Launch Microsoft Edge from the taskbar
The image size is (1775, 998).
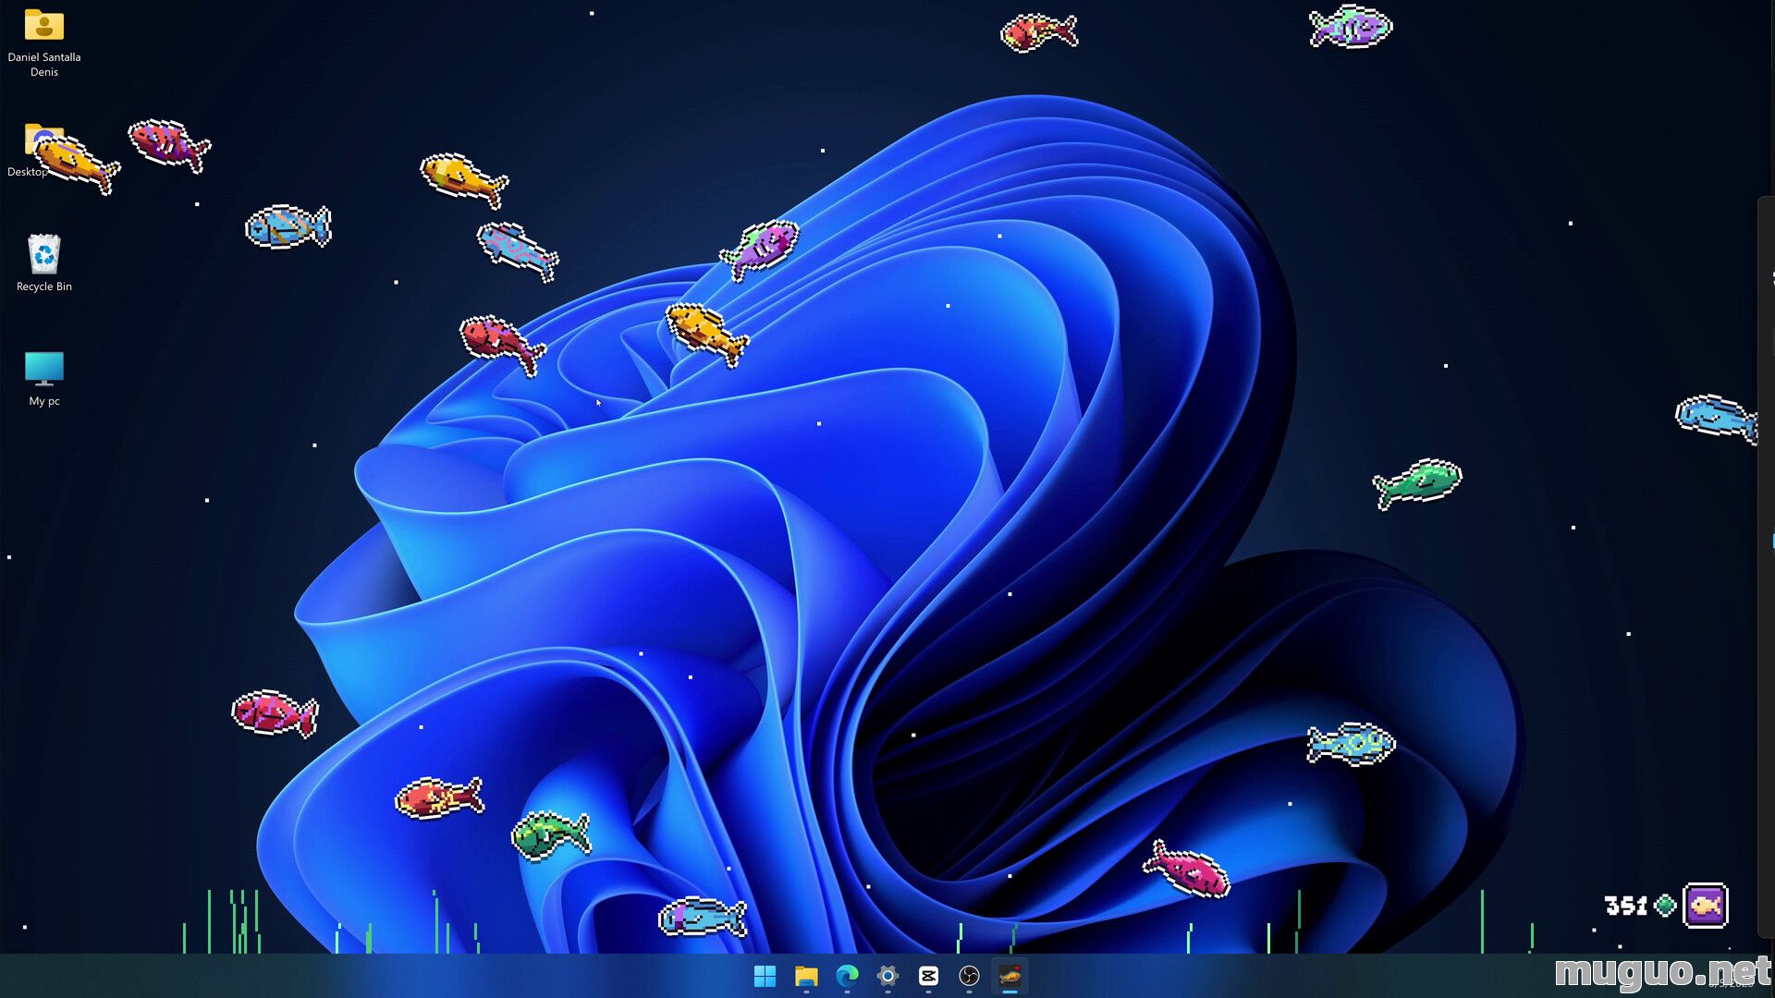(x=847, y=976)
